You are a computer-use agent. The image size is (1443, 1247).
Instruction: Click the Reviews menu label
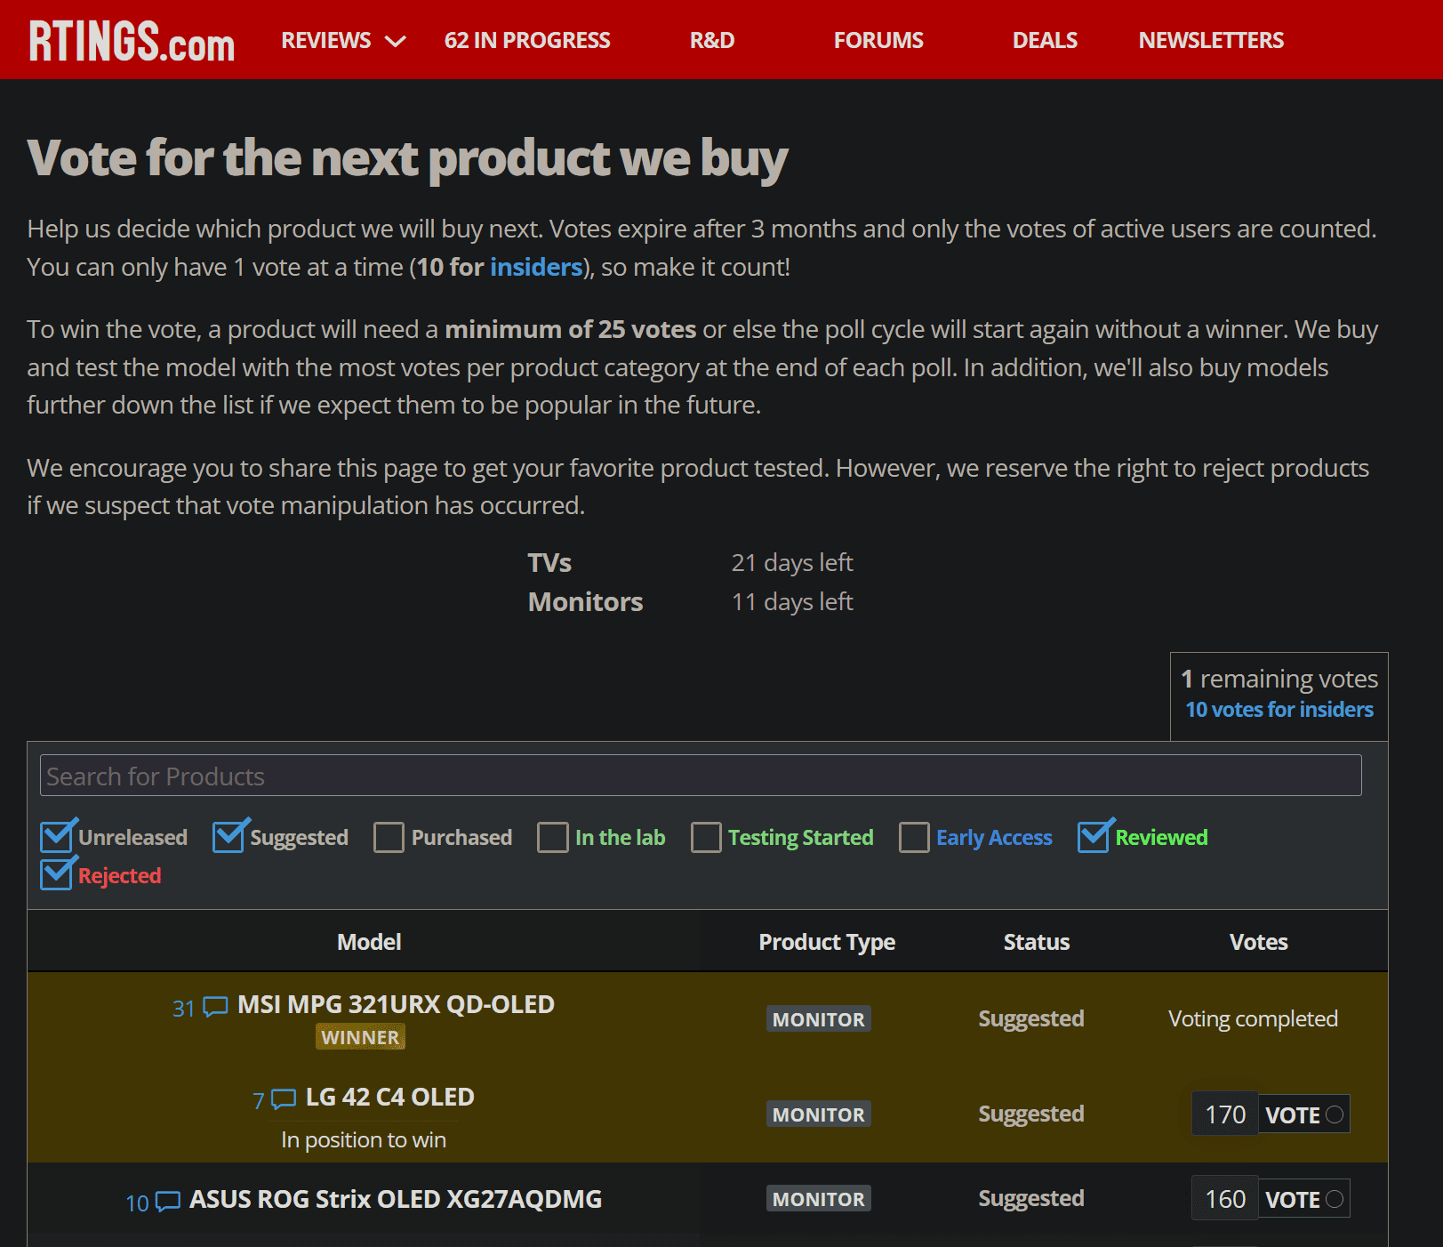point(326,40)
